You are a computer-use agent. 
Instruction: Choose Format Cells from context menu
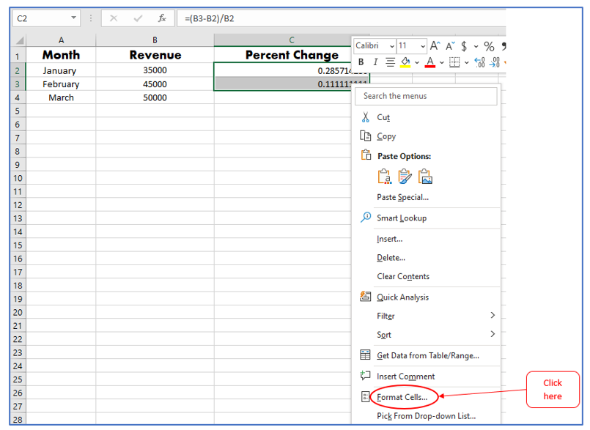(402, 397)
